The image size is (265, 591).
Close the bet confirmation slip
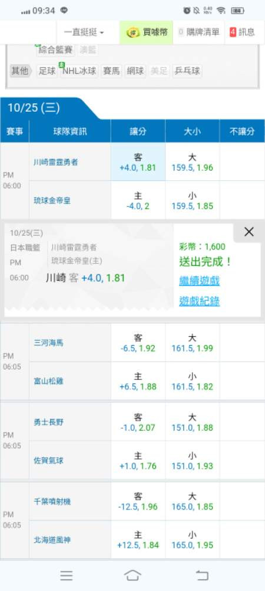click(x=249, y=232)
